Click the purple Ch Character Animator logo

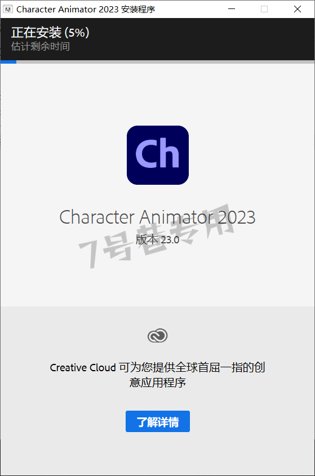158,155
